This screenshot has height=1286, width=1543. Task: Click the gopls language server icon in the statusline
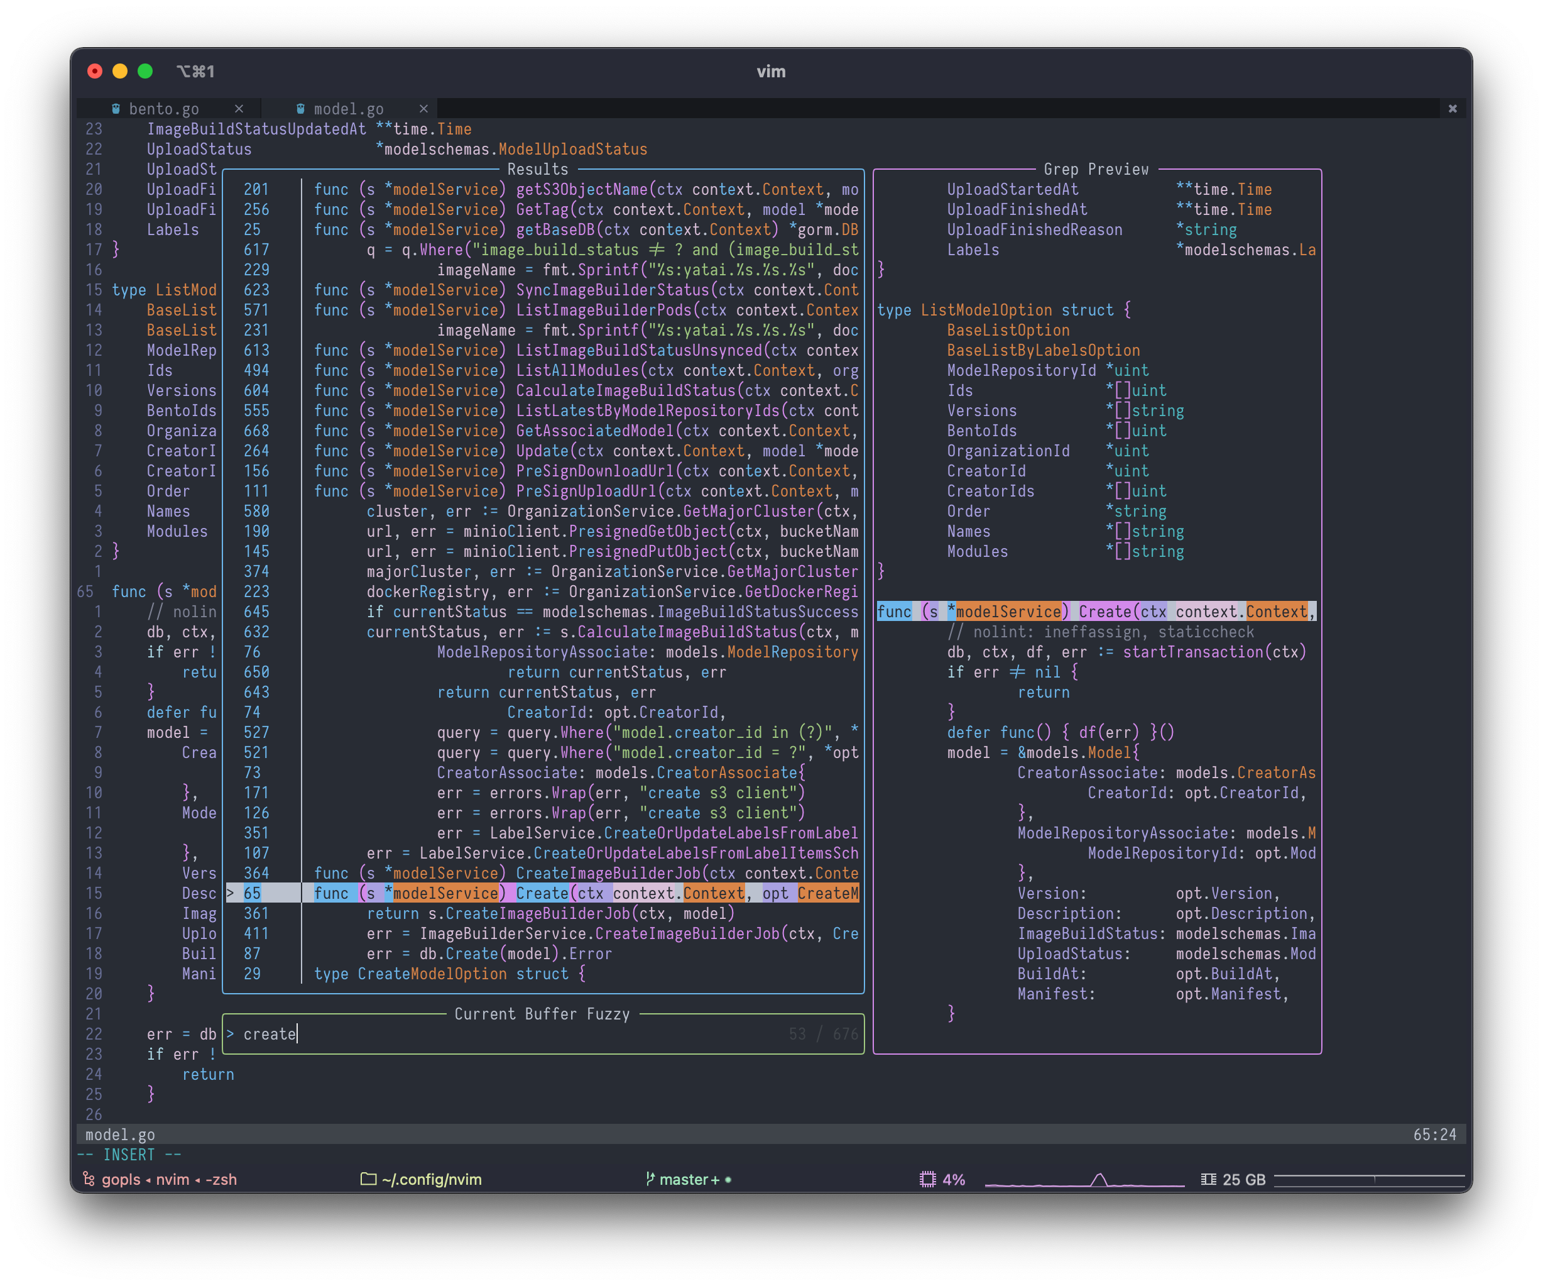coord(90,1179)
